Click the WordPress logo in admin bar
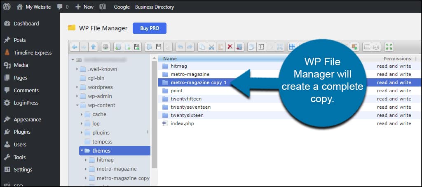The width and height of the screenshot is (422, 187). (x=7, y=7)
